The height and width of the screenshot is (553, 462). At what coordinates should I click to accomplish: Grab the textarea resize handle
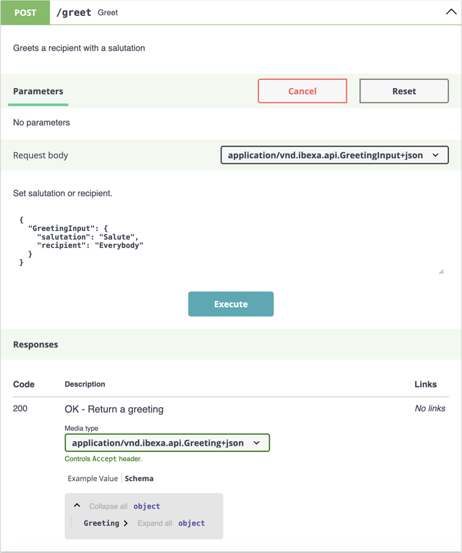441,271
